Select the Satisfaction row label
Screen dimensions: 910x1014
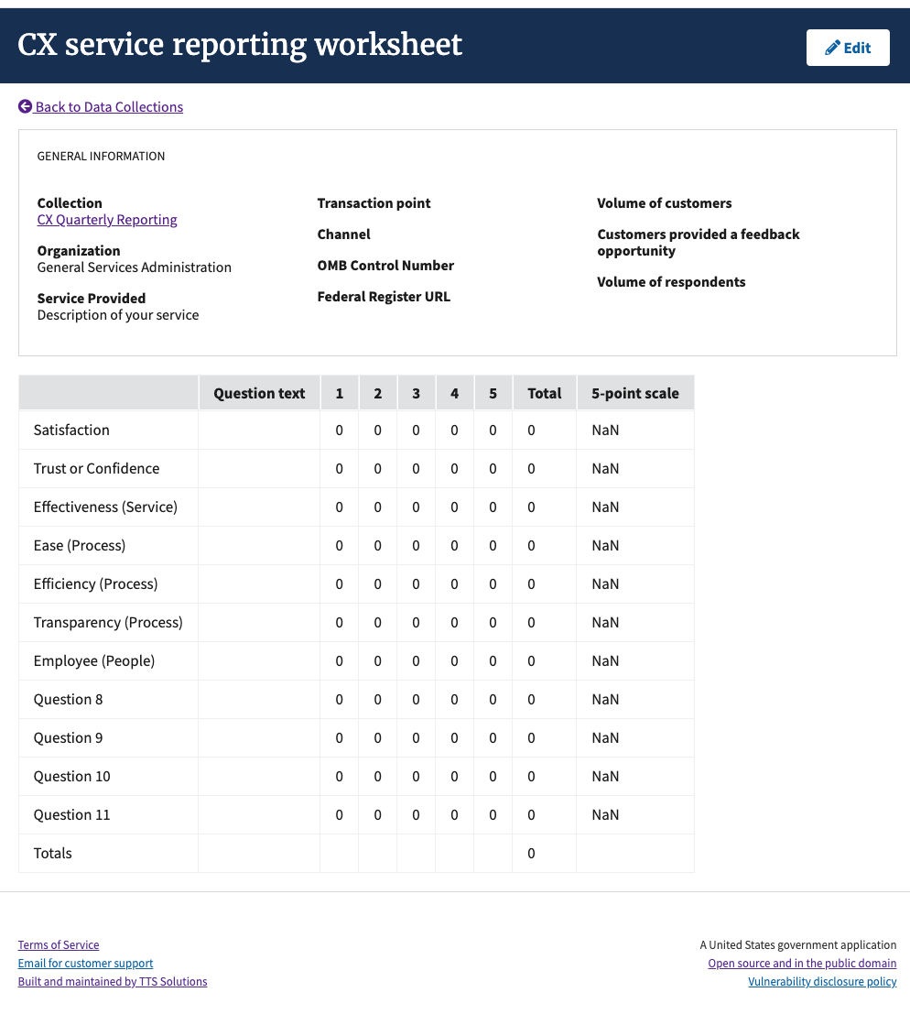(x=71, y=430)
